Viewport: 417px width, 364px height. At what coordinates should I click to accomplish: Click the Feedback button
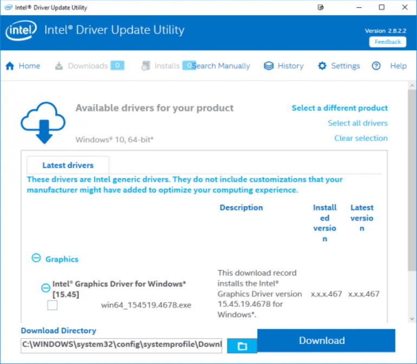tap(387, 42)
